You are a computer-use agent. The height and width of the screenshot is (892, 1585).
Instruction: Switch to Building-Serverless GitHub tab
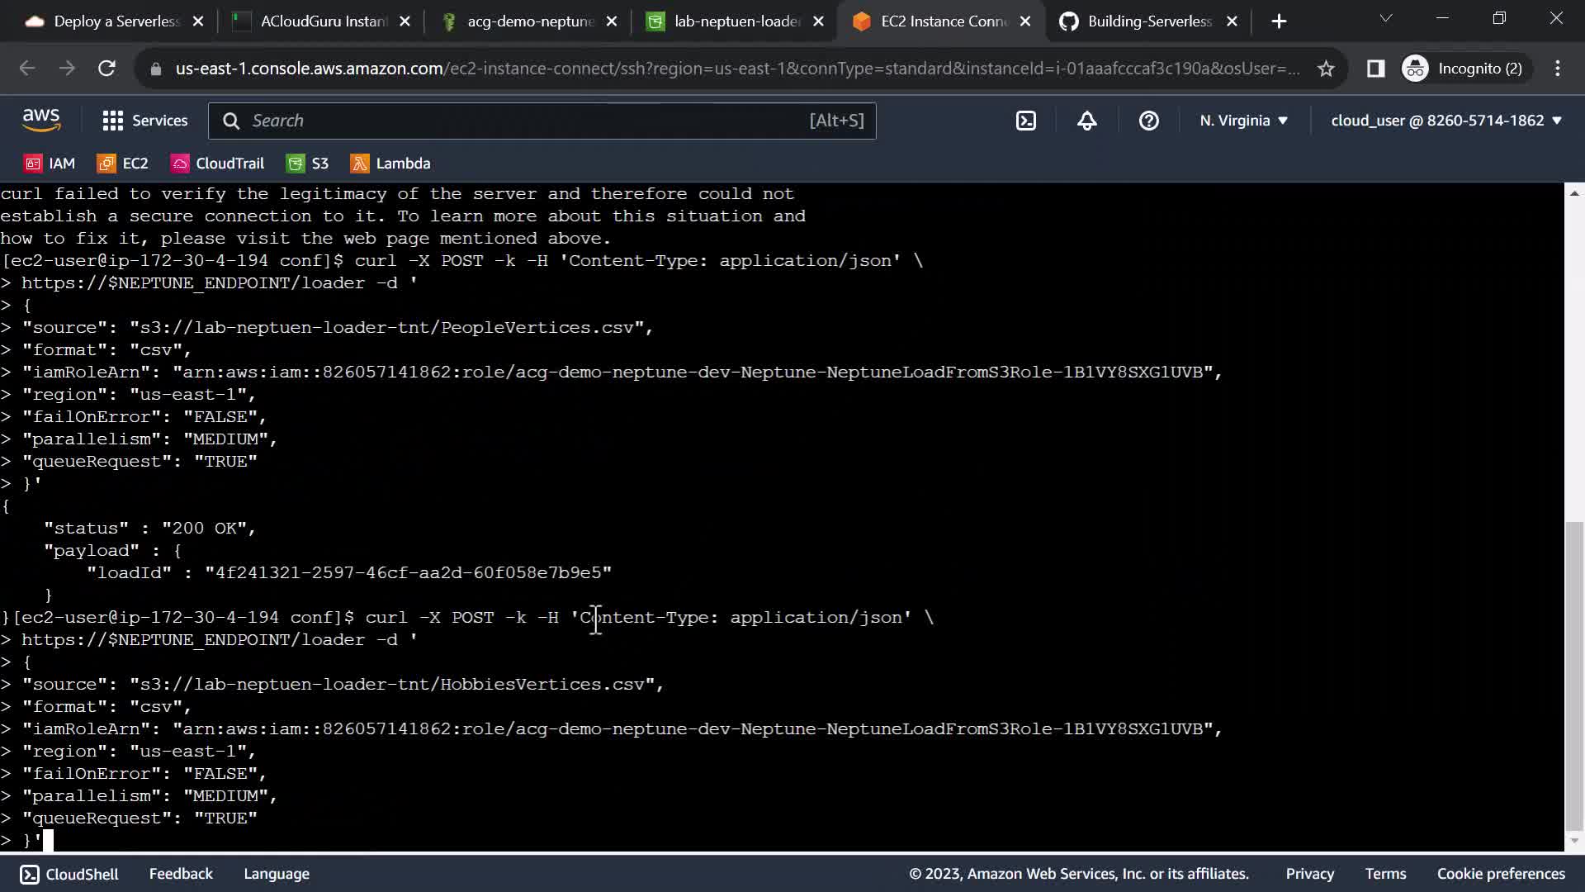(1147, 21)
